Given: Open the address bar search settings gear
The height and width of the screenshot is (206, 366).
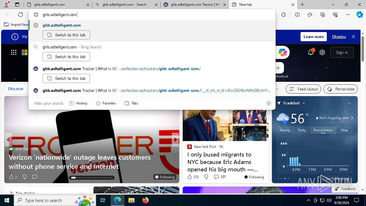Looking at the screenshot, I should tap(269, 103).
